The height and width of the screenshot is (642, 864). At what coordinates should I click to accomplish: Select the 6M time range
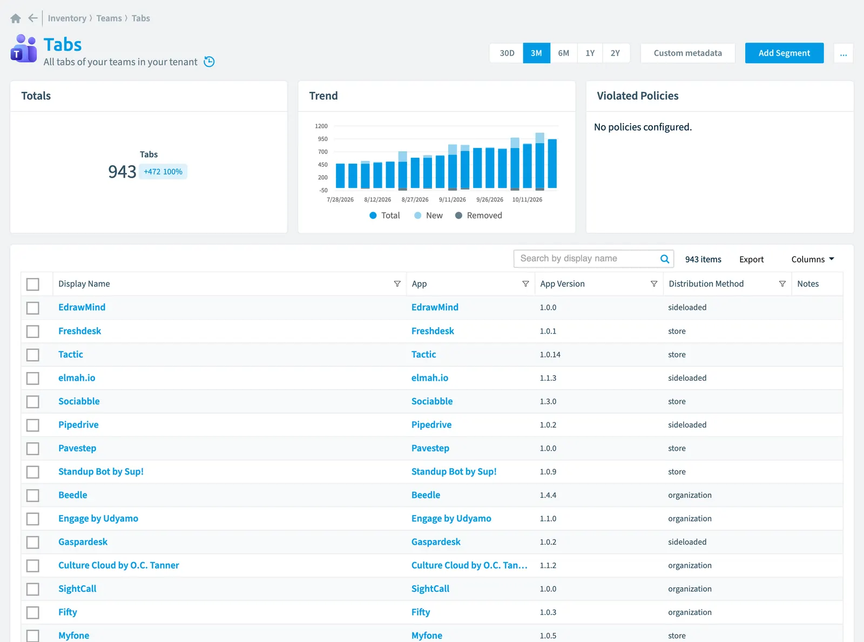click(564, 53)
